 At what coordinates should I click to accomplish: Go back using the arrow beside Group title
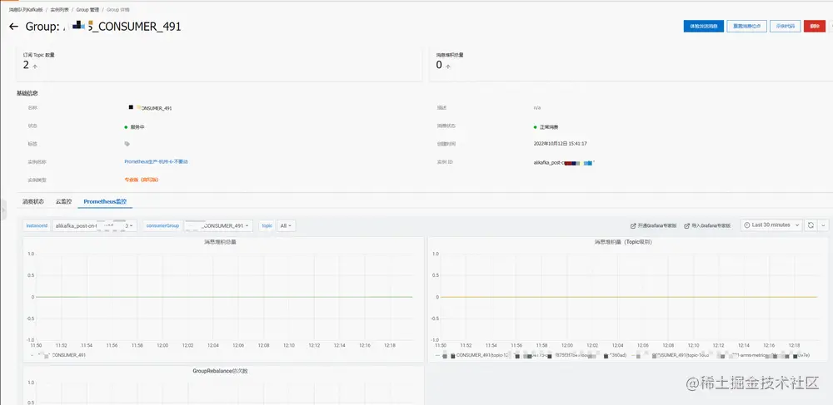(x=14, y=27)
